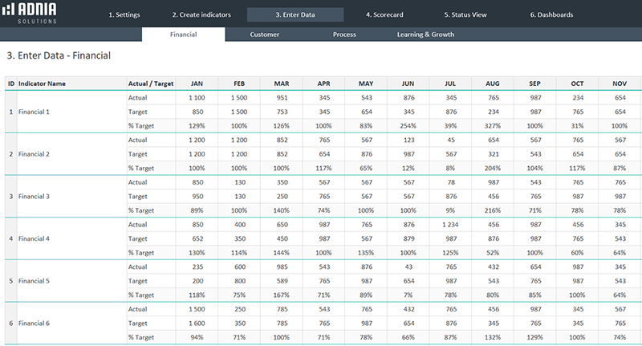642x346 pixels.
Task: Select the AUG month column header
Action: click(492, 83)
